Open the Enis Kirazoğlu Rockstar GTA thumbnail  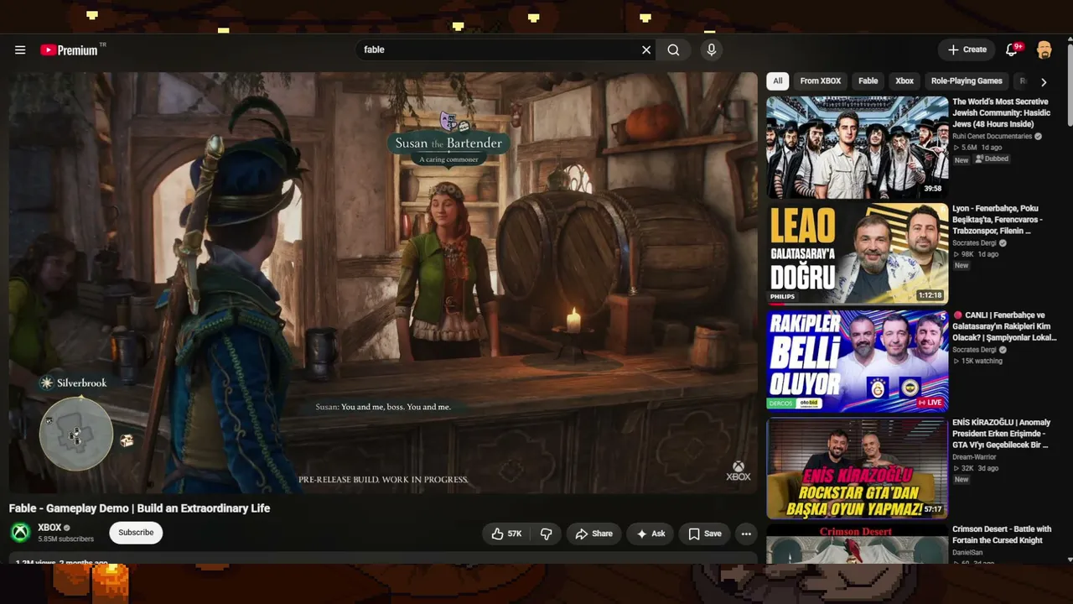857,468
